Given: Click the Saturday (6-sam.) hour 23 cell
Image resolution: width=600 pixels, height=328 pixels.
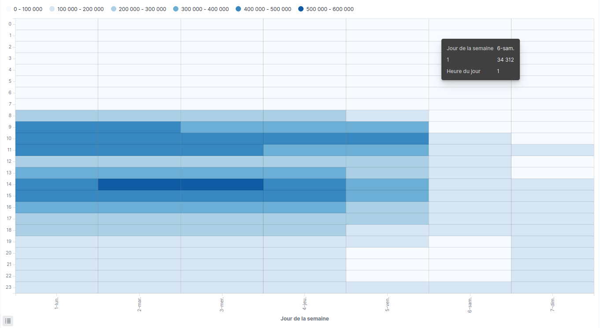Looking at the screenshot, I should click(470, 287).
